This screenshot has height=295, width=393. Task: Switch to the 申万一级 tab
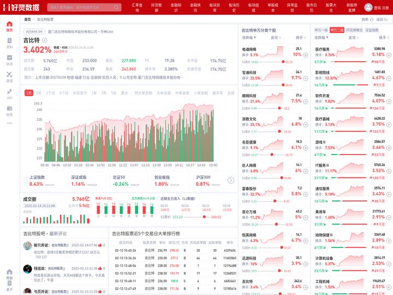(321, 30)
